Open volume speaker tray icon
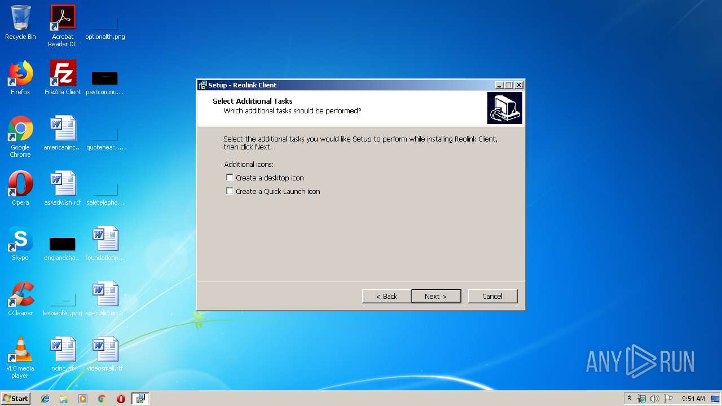 point(655,399)
